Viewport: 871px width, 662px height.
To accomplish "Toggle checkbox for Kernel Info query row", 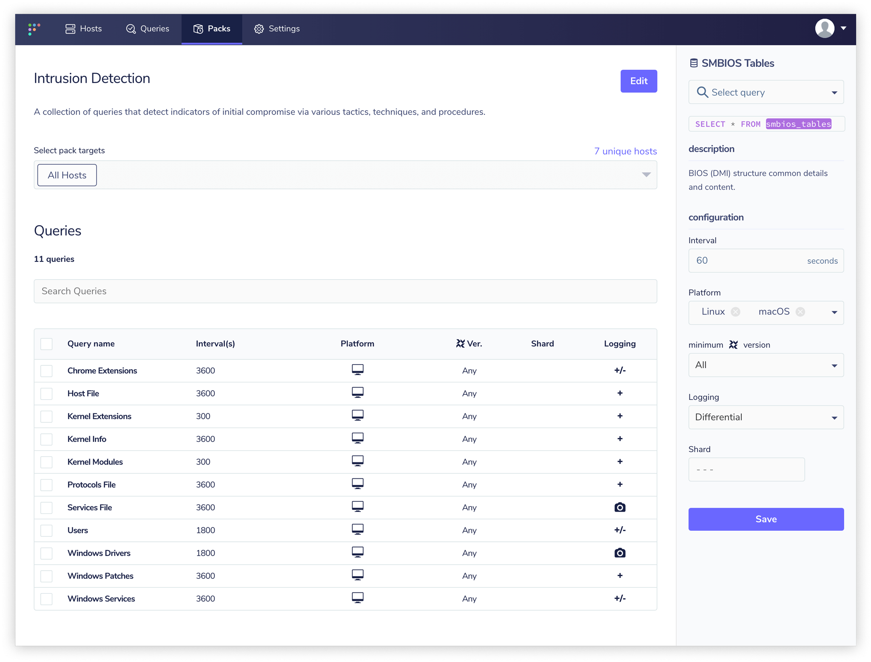I will click(x=47, y=439).
